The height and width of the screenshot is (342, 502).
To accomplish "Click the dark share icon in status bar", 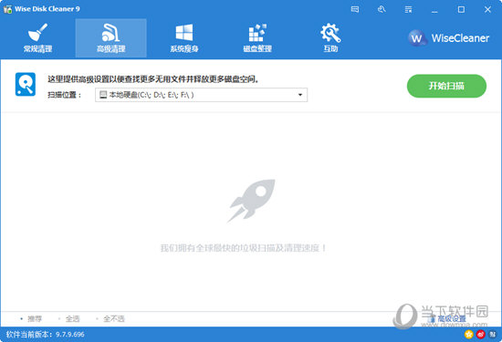I will [492, 335].
